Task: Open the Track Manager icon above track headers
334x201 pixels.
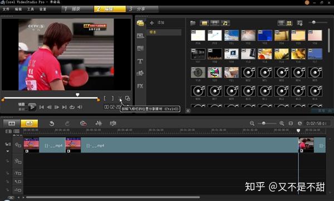Action: (x=16, y=131)
